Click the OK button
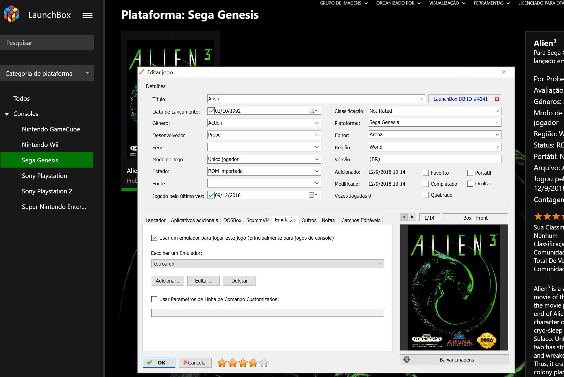 coord(159,363)
